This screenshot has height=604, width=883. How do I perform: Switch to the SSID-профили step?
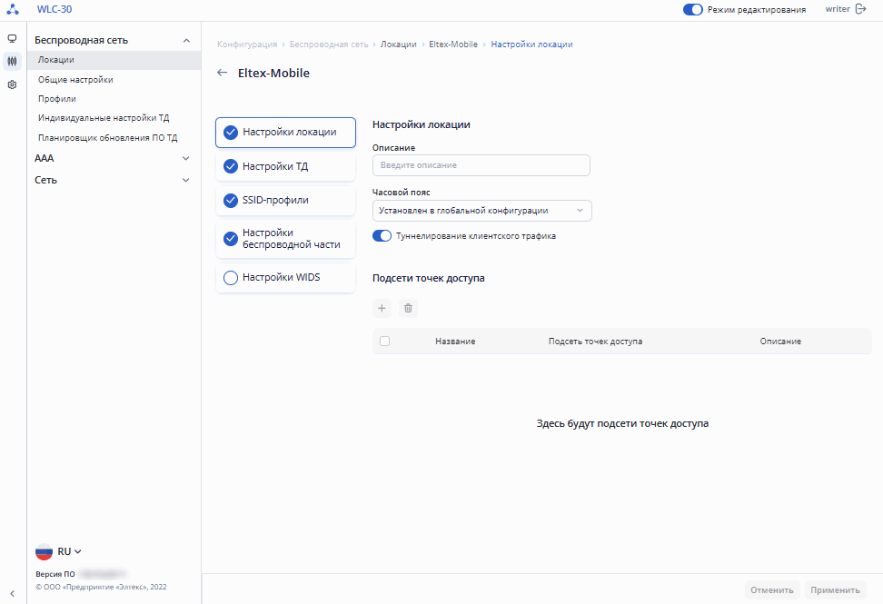point(285,200)
